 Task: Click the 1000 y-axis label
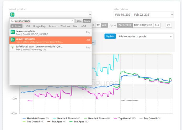click(14, 99)
